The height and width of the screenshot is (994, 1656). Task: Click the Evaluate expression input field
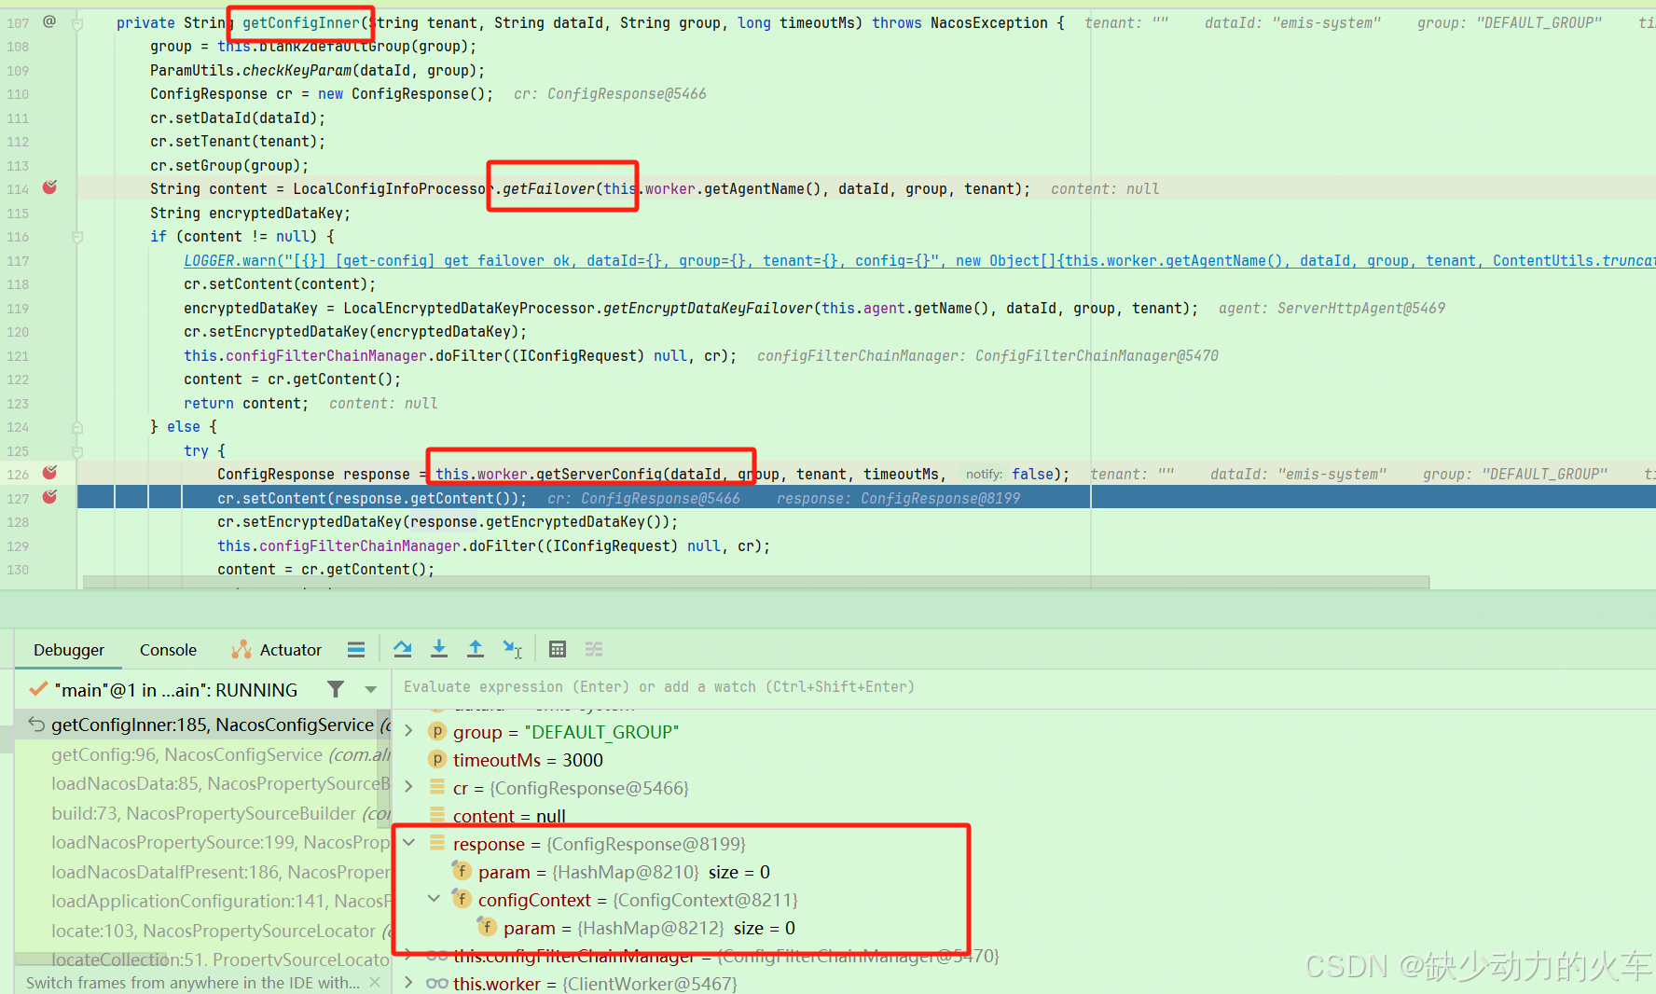(x=1024, y=687)
